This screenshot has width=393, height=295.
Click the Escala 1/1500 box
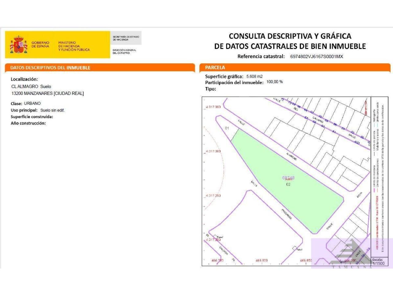tap(378, 262)
